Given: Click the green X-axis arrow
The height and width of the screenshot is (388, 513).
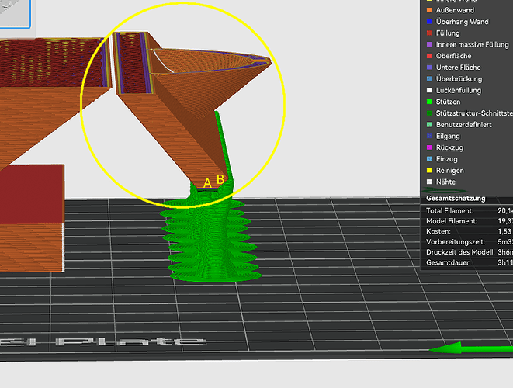Looking at the screenshot, I should click(471, 348).
